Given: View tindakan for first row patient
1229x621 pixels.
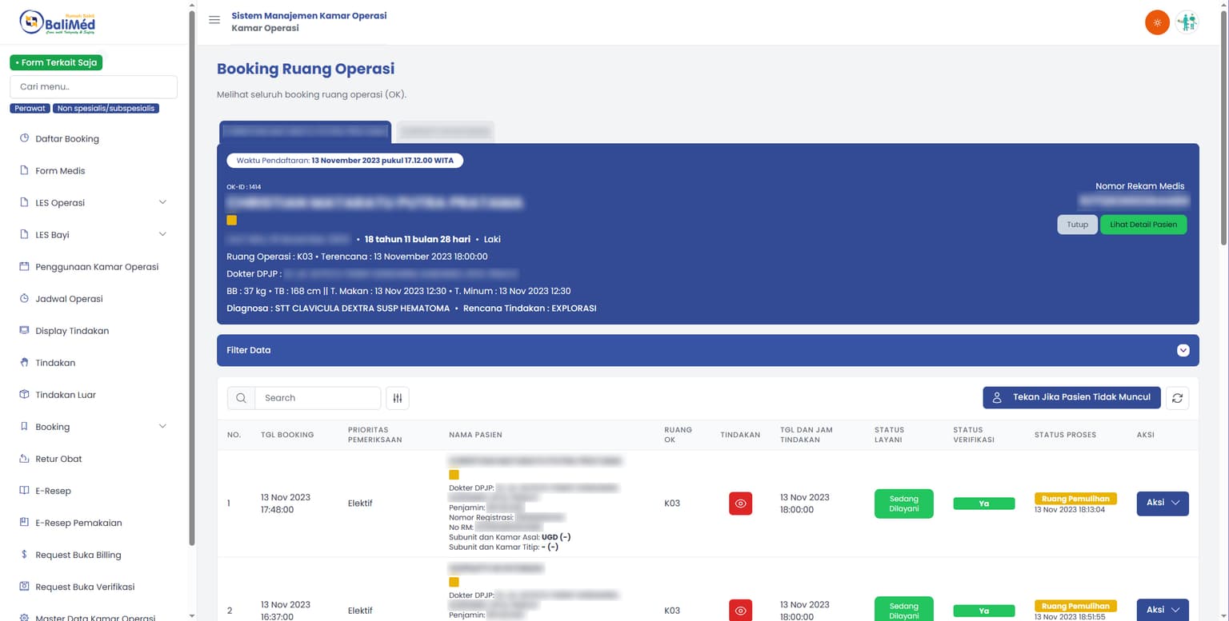Looking at the screenshot, I should (740, 504).
